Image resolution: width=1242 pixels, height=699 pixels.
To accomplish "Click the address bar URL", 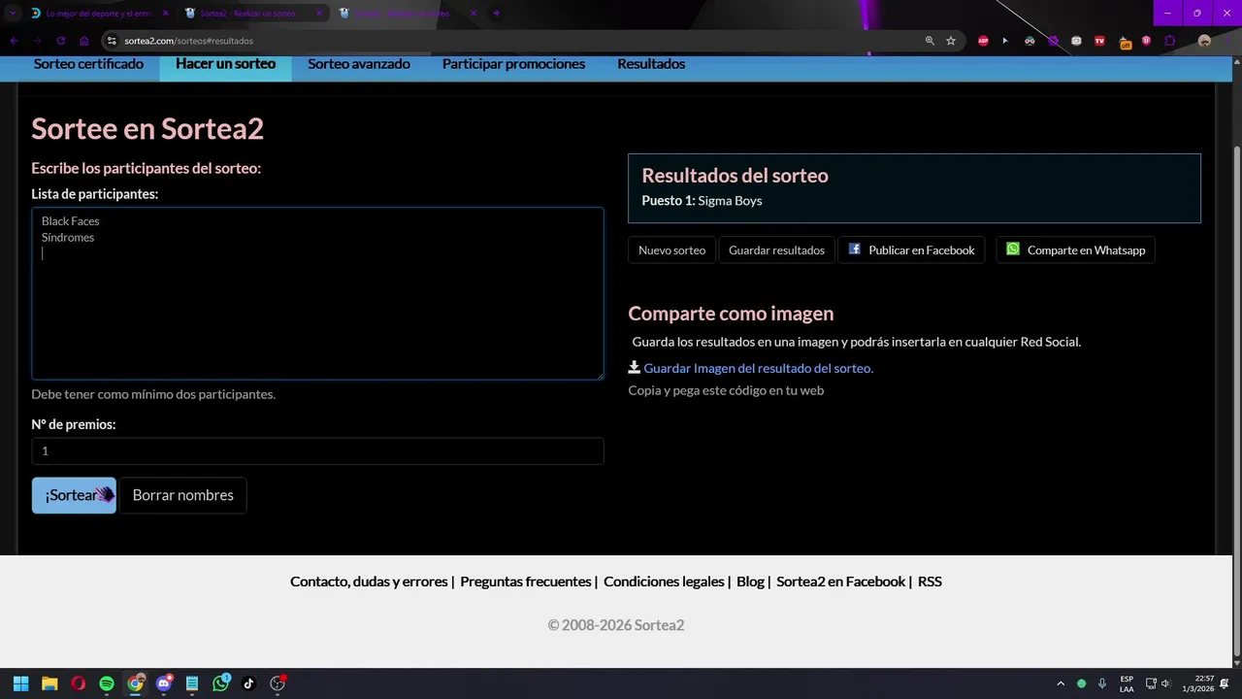I will (x=188, y=41).
